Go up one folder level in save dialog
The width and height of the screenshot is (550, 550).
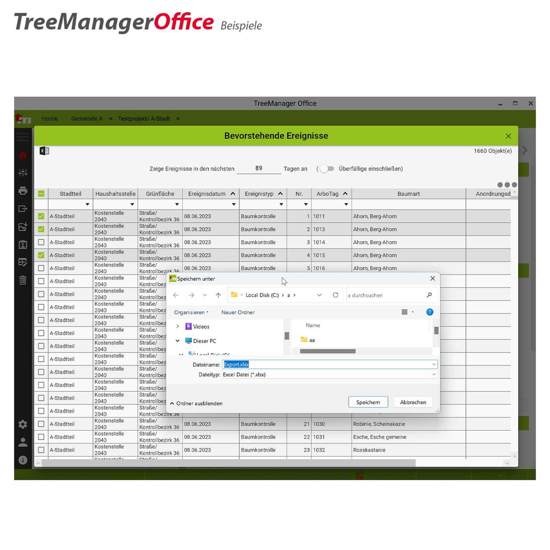click(218, 295)
